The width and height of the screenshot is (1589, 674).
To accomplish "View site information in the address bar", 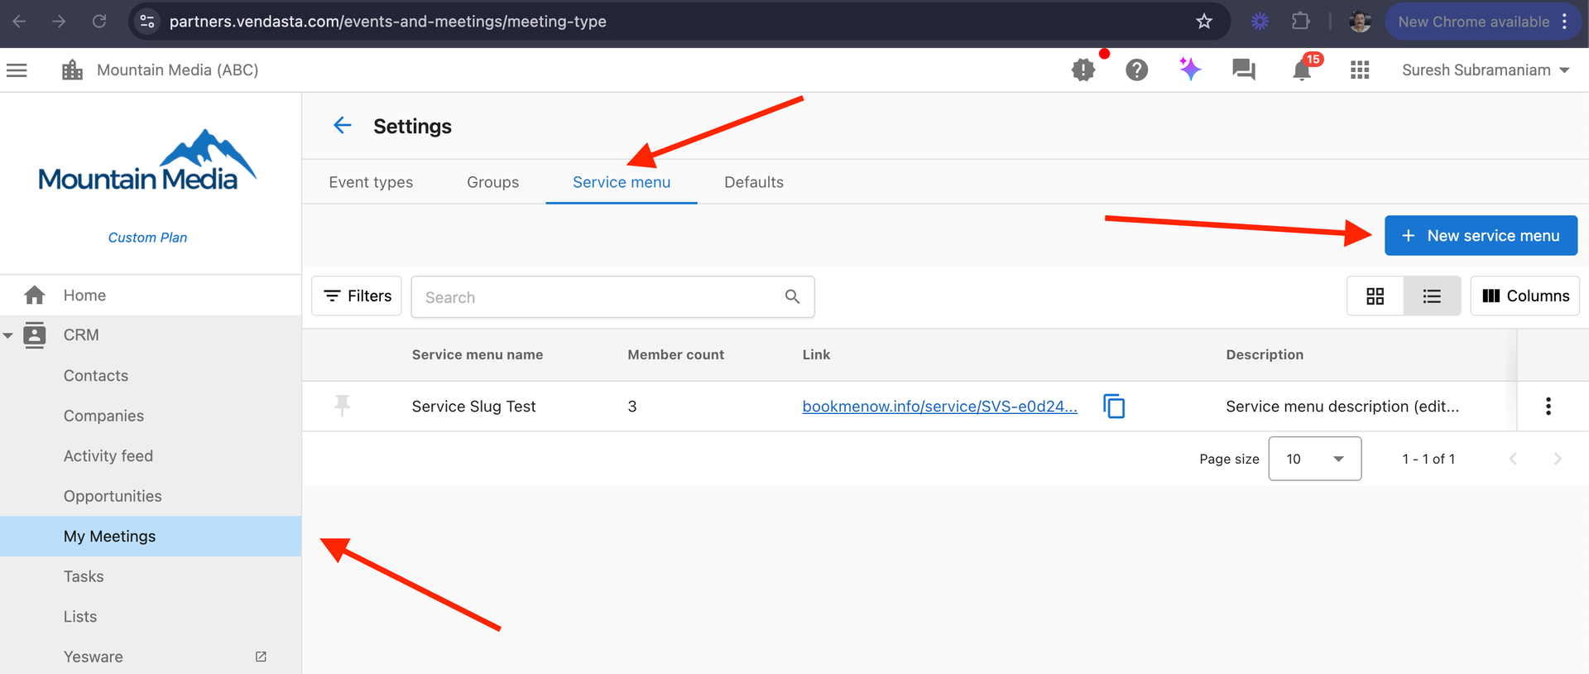I will tap(147, 22).
